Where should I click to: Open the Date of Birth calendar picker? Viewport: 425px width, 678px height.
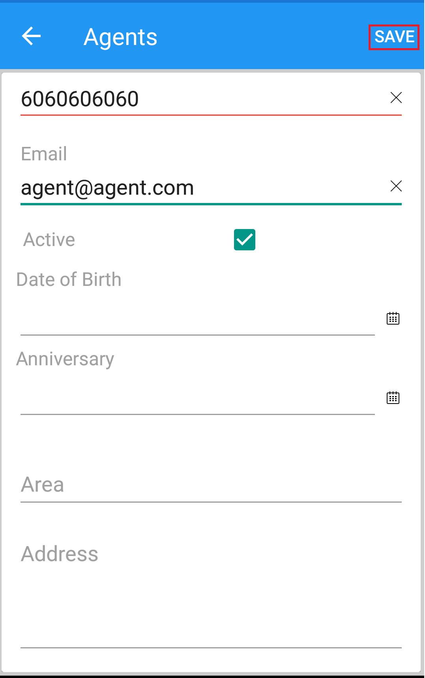(393, 318)
